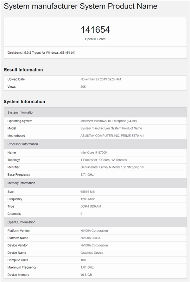The image size is (190, 282).
Task: Click the page title System Product Name heading
Action: [x=80, y=6]
